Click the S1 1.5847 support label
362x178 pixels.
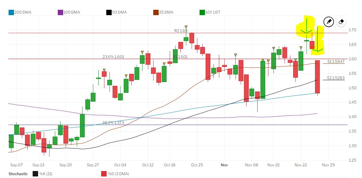pyautogui.click(x=336, y=61)
